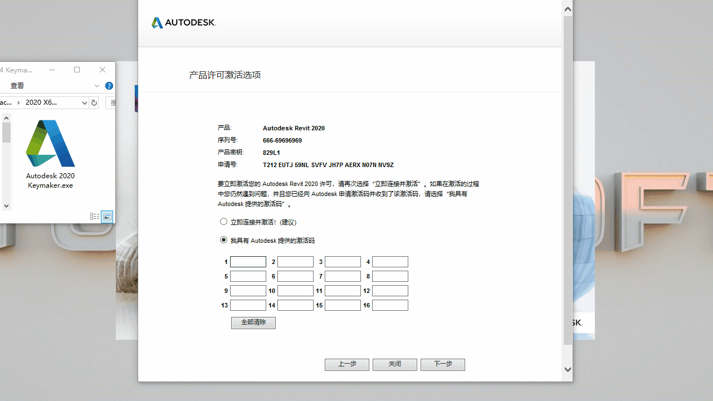Click activation code field 9
The image size is (713, 401).
coord(248,291)
